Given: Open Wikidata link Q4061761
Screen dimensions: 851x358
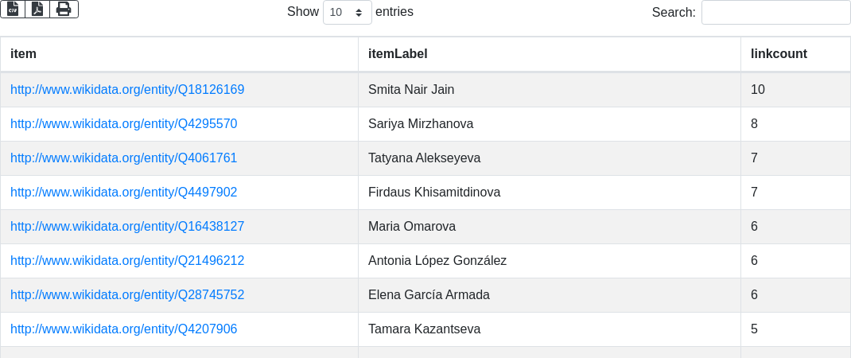Looking at the screenshot, I should pyautogui.click(x=123, y=158).
